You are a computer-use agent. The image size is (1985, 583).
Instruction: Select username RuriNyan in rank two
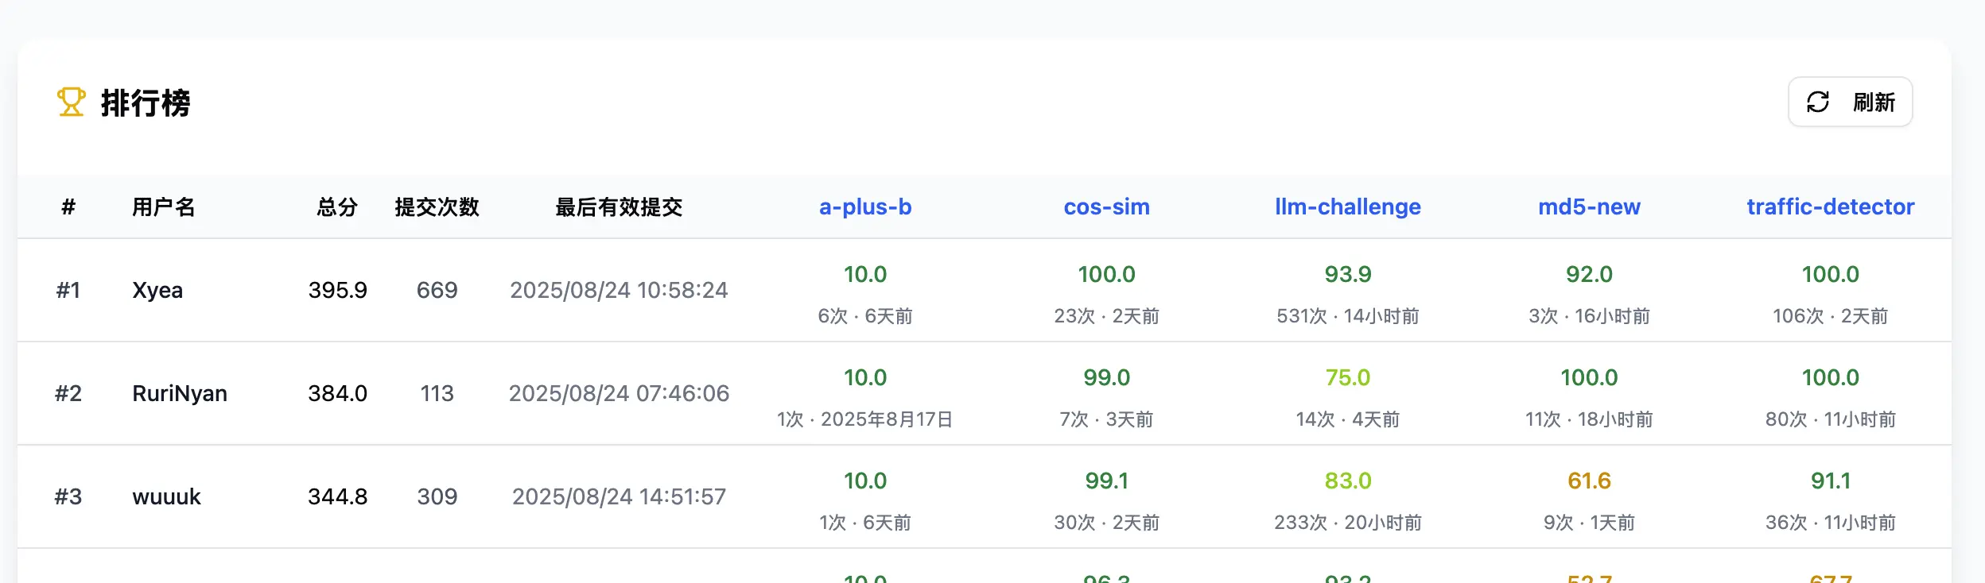[180, 393]
